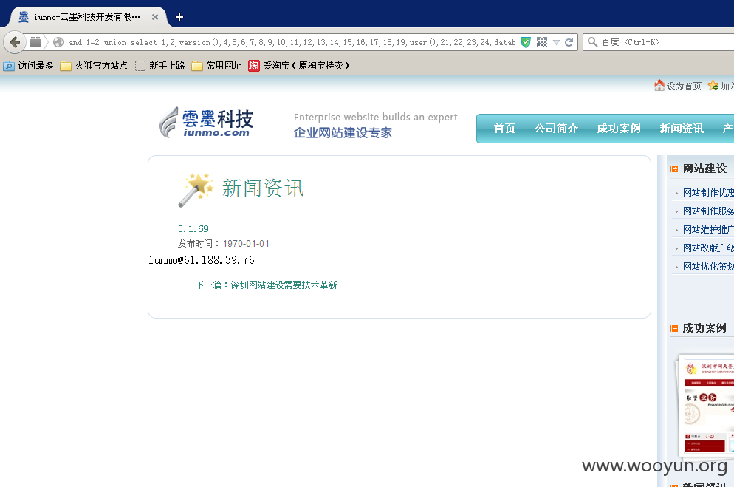Viewport: 734px width, 487px height.
Task: Click the bookmarks toolbar icon beside back button
Action: [35, 42]
